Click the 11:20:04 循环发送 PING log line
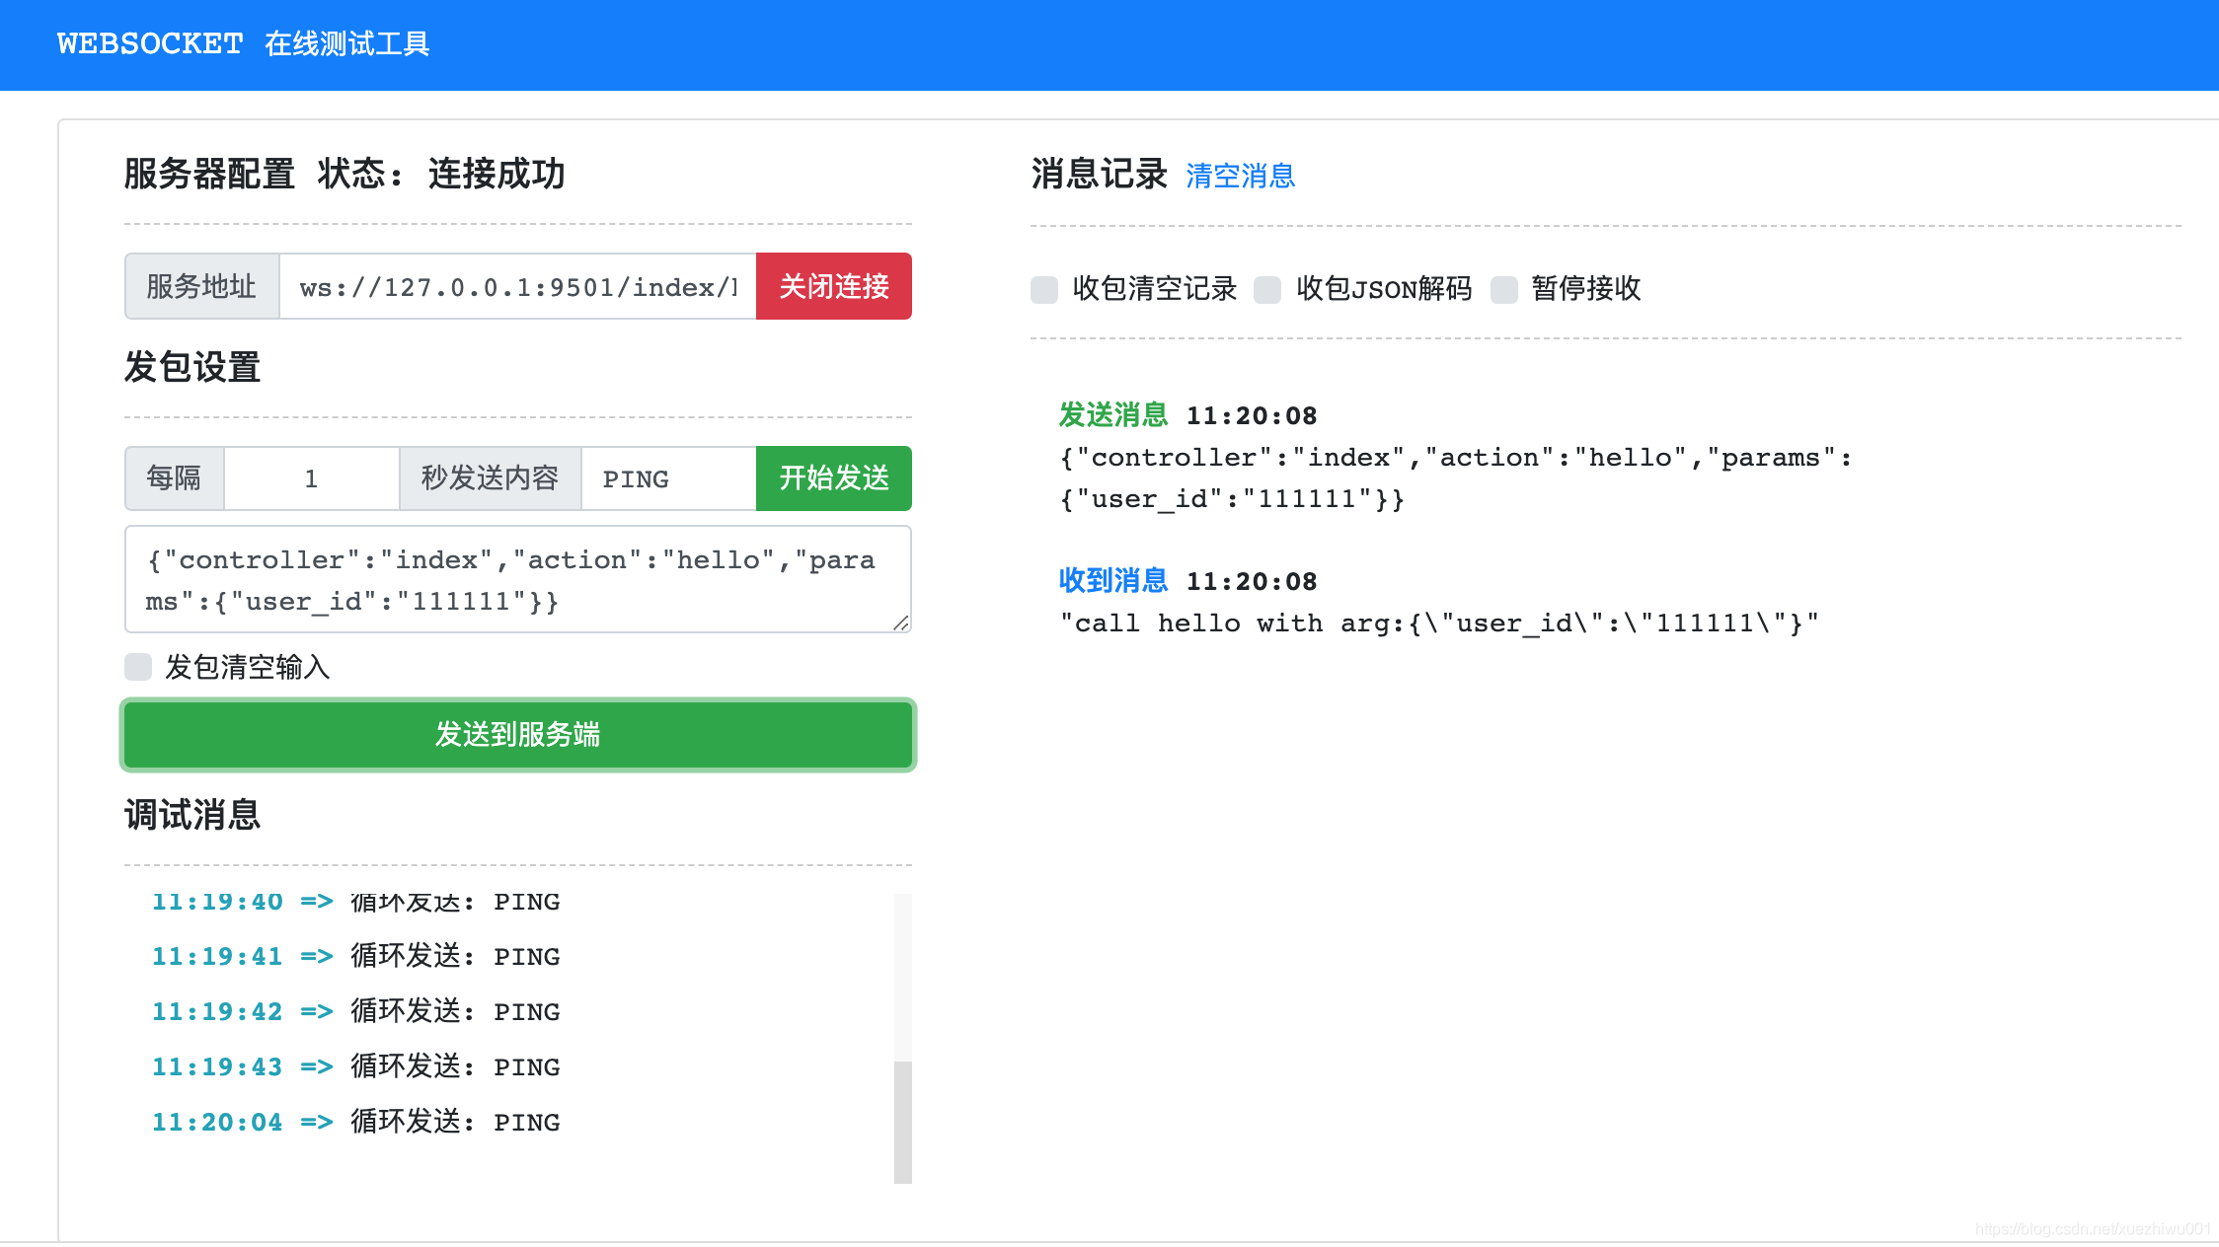The width and height of the screenshot is (2219, 1247). (356, 1122)
